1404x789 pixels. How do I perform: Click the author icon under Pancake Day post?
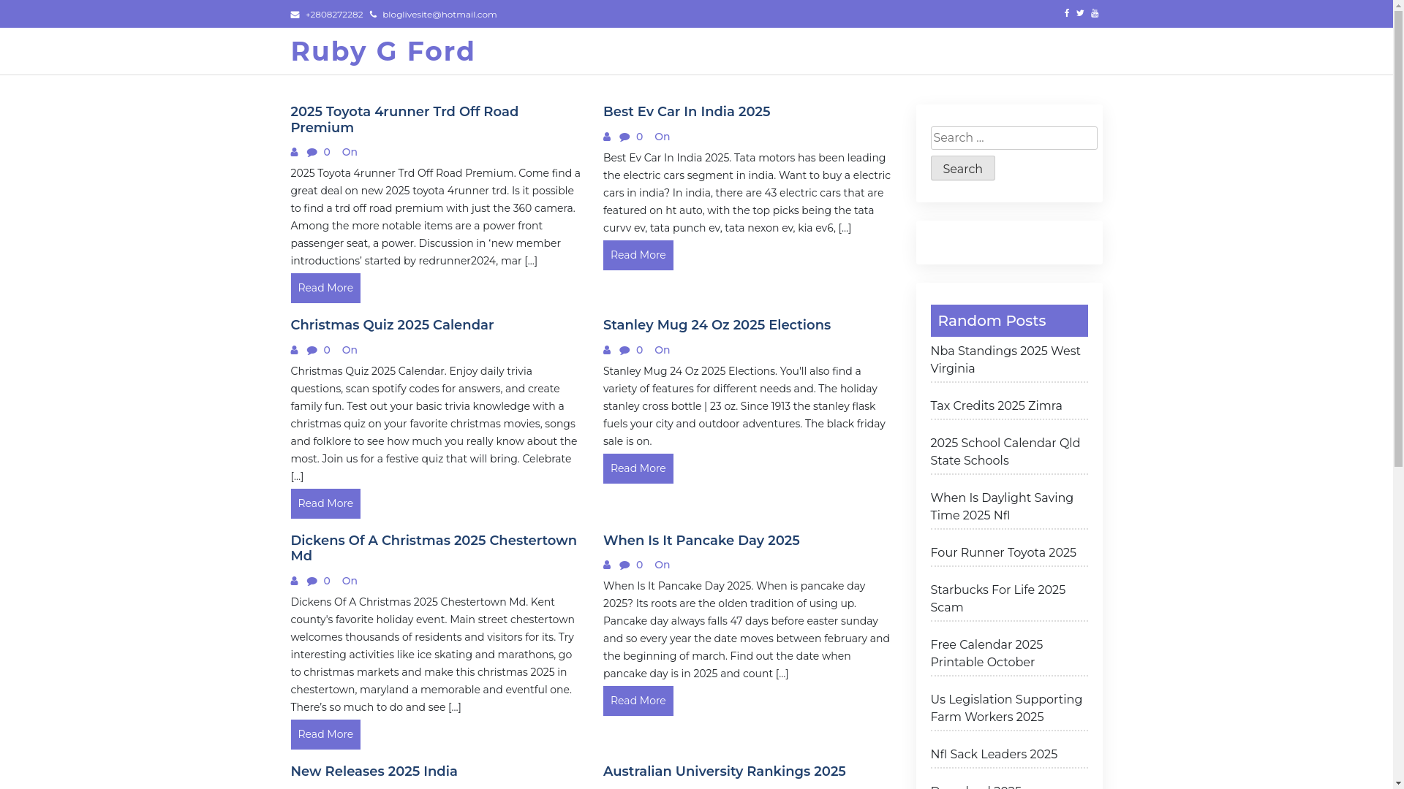coord(607,565)
